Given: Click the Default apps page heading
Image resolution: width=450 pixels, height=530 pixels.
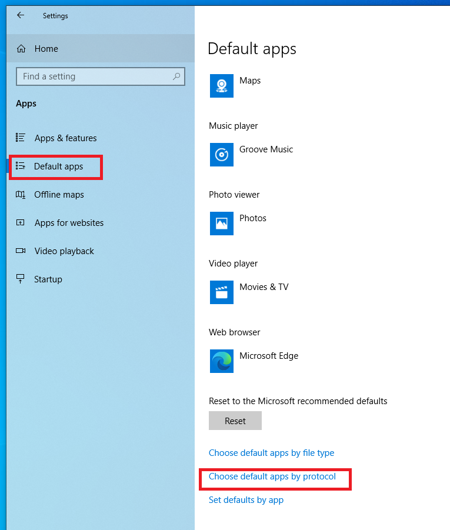Looking at the screenshot, I should tap(252, 49).
